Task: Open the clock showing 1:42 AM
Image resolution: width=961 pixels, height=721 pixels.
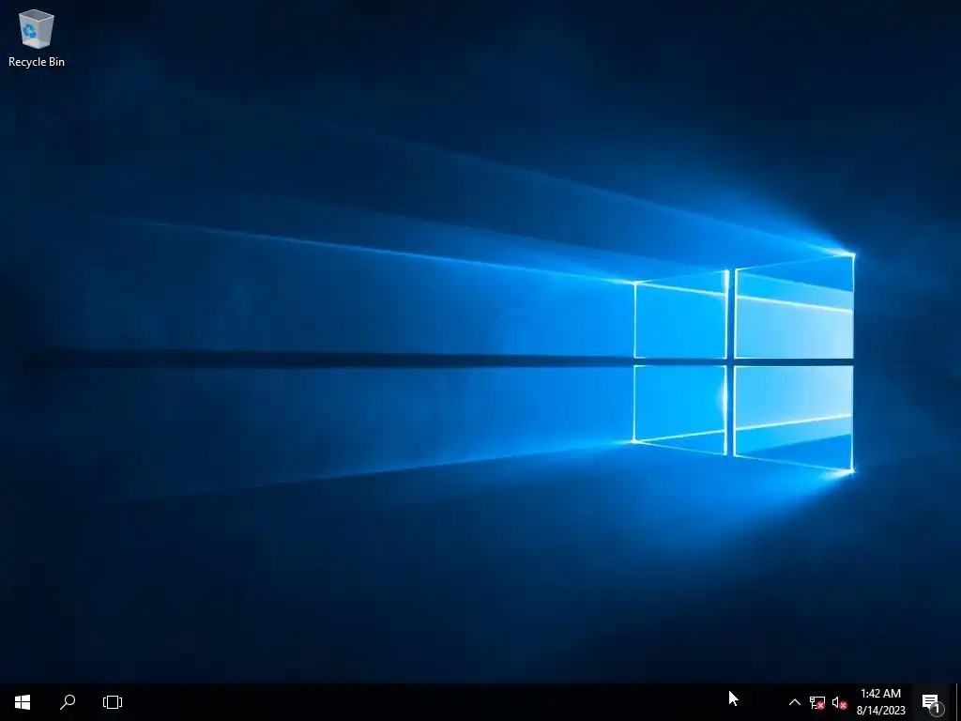Action: (x=880, y=702)
